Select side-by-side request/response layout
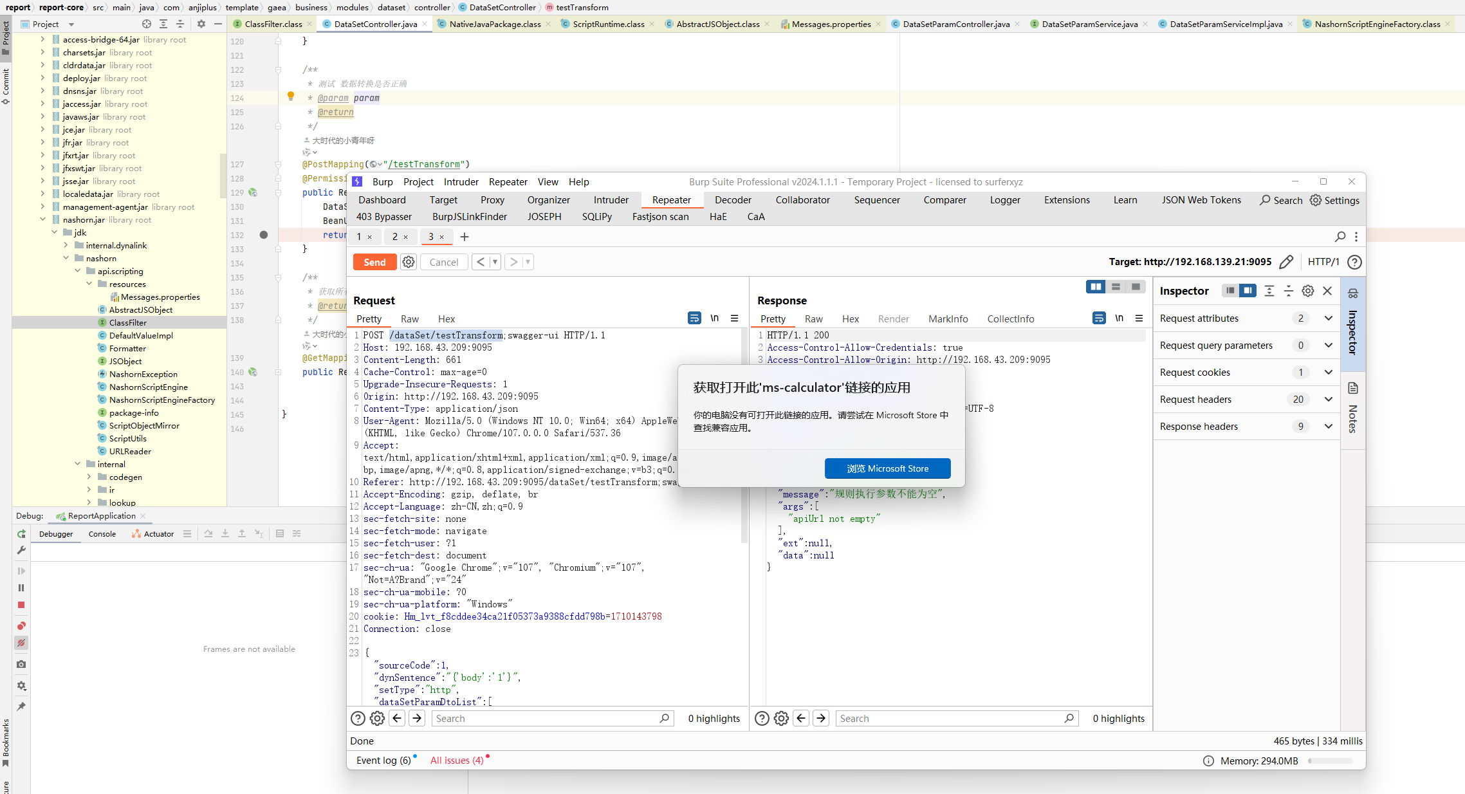Image resolution: width=1465 pixels, height=794 pixels. click(x=1096, y=287)
